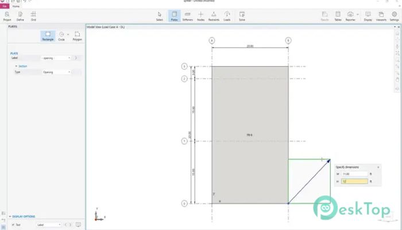Expand the section Type dropdown
This screenshot has height=230, width=402.
pyautogui.click(x=56, y=72)
